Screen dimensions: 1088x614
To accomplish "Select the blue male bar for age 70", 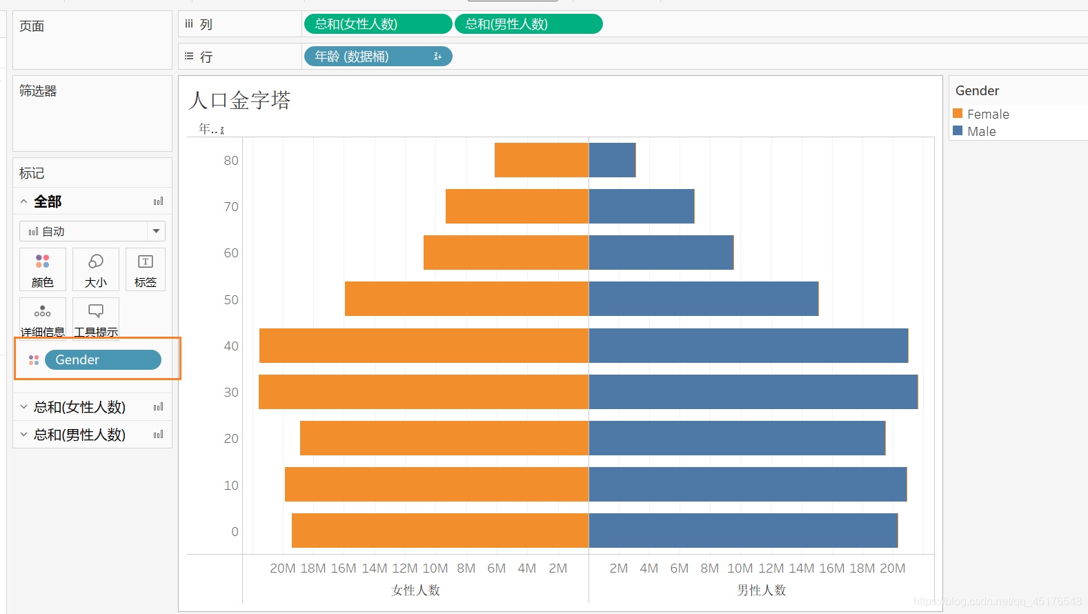I will (x=642, y=206).
